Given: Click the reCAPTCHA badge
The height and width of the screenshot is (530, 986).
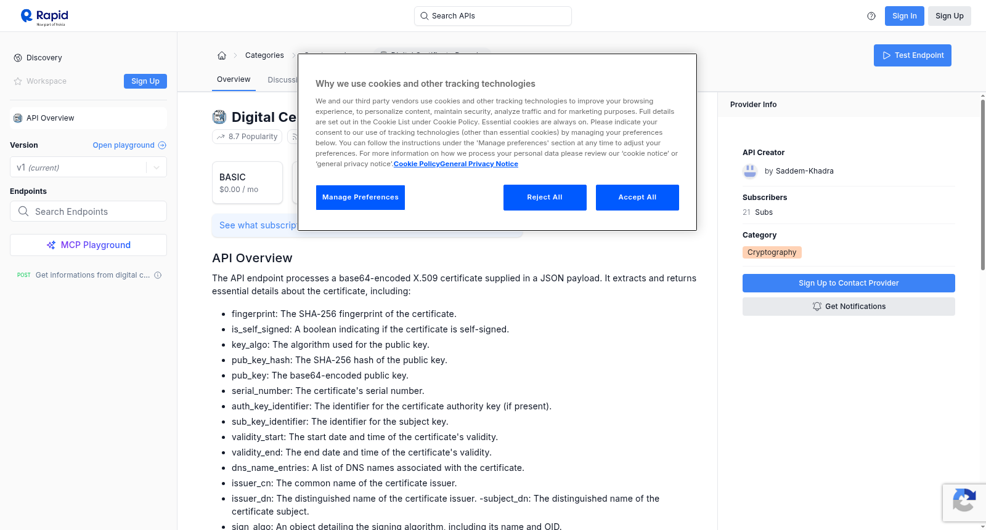Looking at the screenshot, I should (x=964, y=503).
